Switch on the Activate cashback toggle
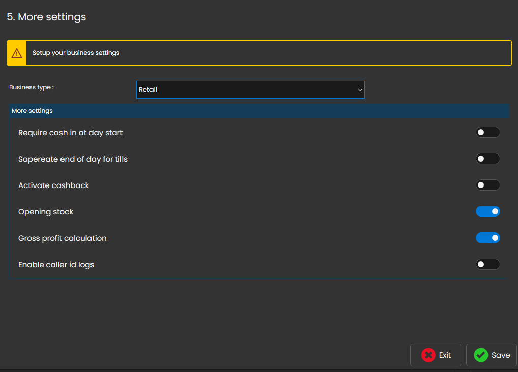This screenshot has height=372, width=518. click(x=487, y=185)
